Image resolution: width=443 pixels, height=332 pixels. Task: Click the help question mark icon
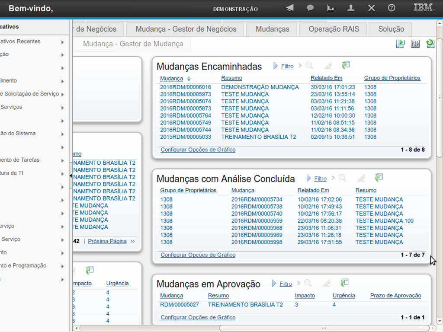pyautogui.click(x=392, y=8)
